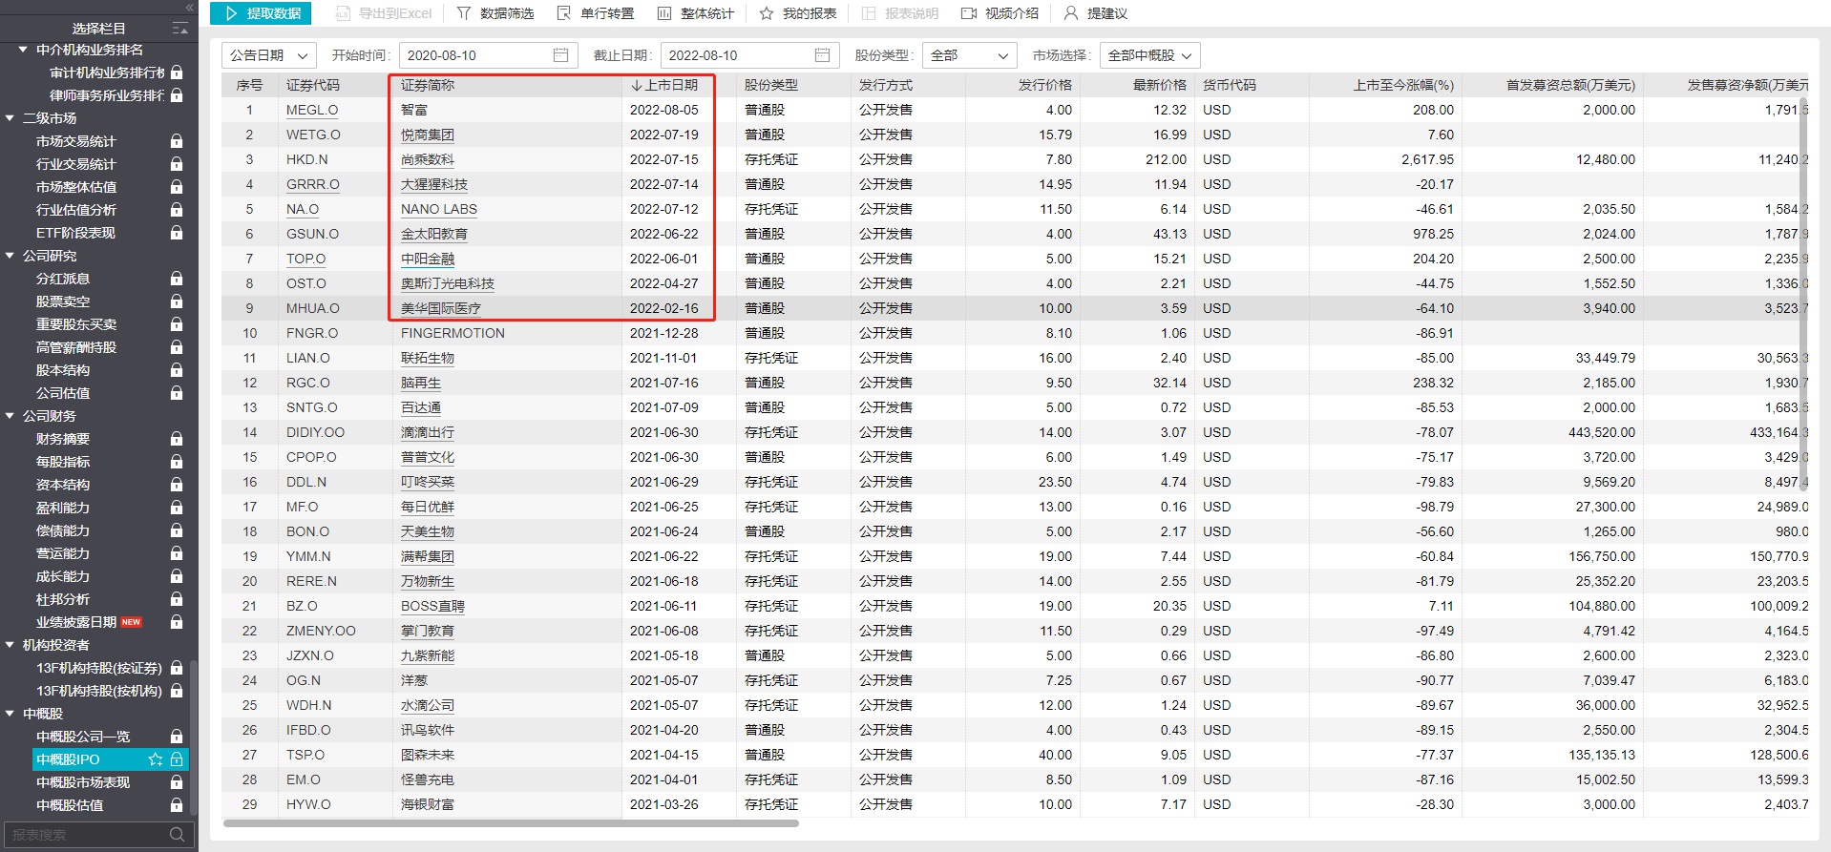The width and height of the screenshot is (1831, 852).
Task: Open 视频介绍 video icon
Action: tap(969, 13)
